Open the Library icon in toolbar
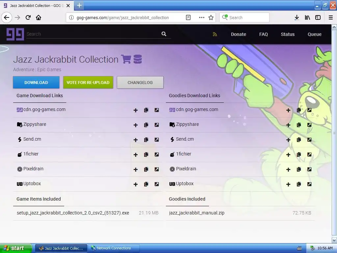Image resolution: width=337 pixels, height=253 pixels. tap(307, 17)
